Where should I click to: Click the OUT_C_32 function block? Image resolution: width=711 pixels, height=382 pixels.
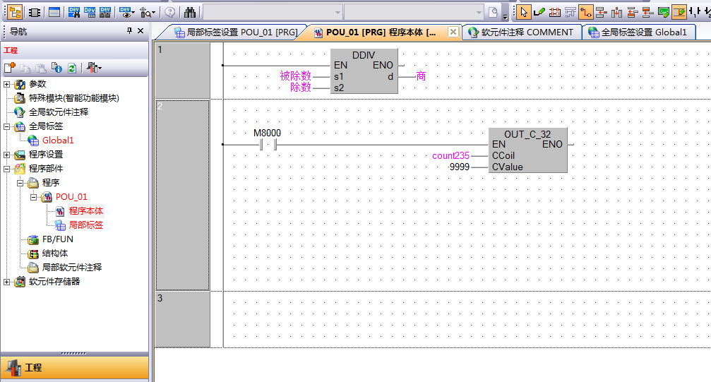point(527,150)
